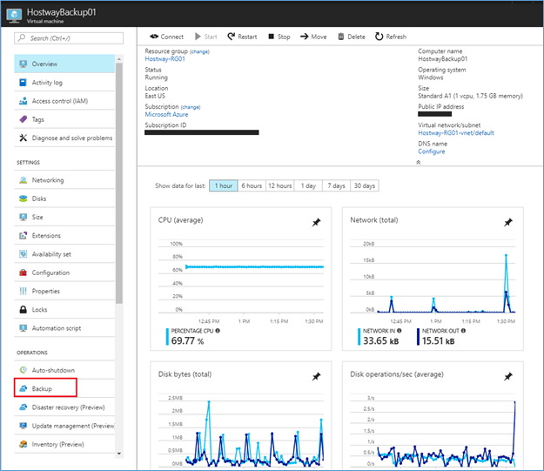
Task: Click the sidebar scrollbar down arrow
Action: click(x=119, y=454)
